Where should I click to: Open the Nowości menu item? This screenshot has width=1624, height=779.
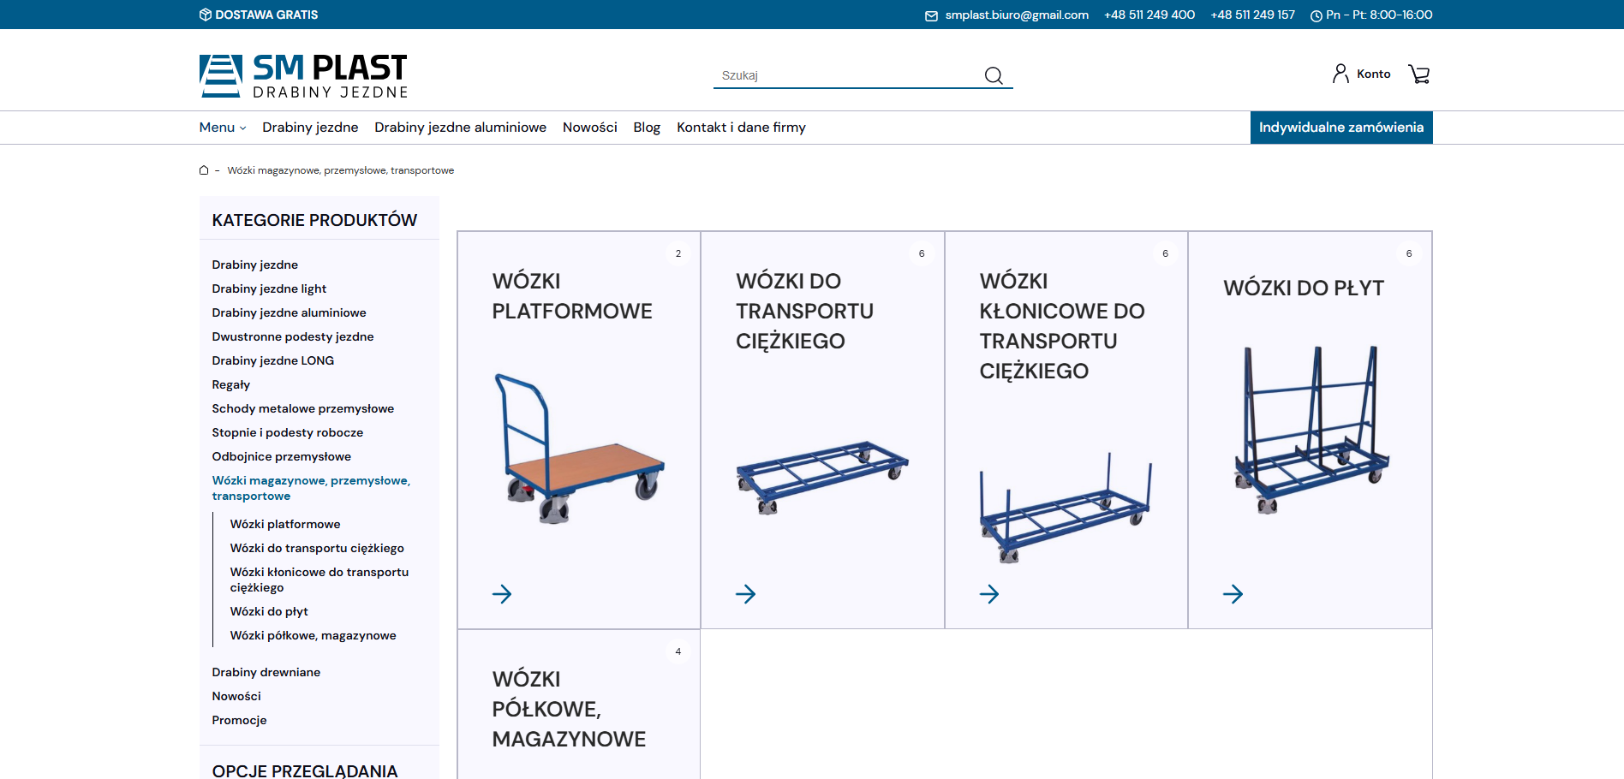click(589, 127)
